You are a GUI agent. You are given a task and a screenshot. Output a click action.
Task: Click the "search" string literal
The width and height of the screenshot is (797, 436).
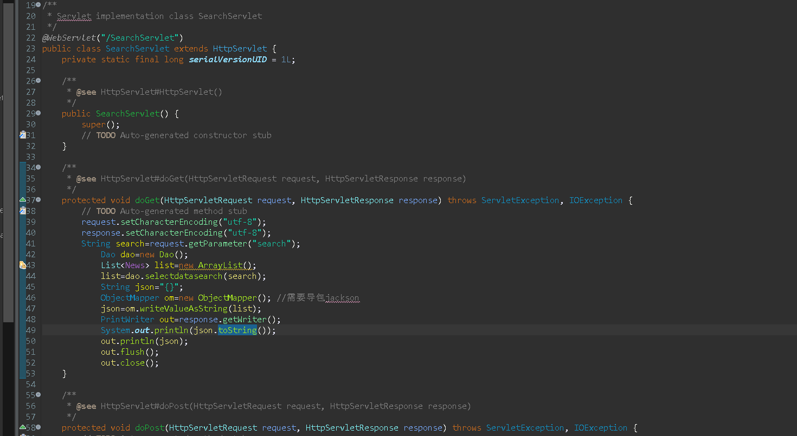(x=272, y=244)
